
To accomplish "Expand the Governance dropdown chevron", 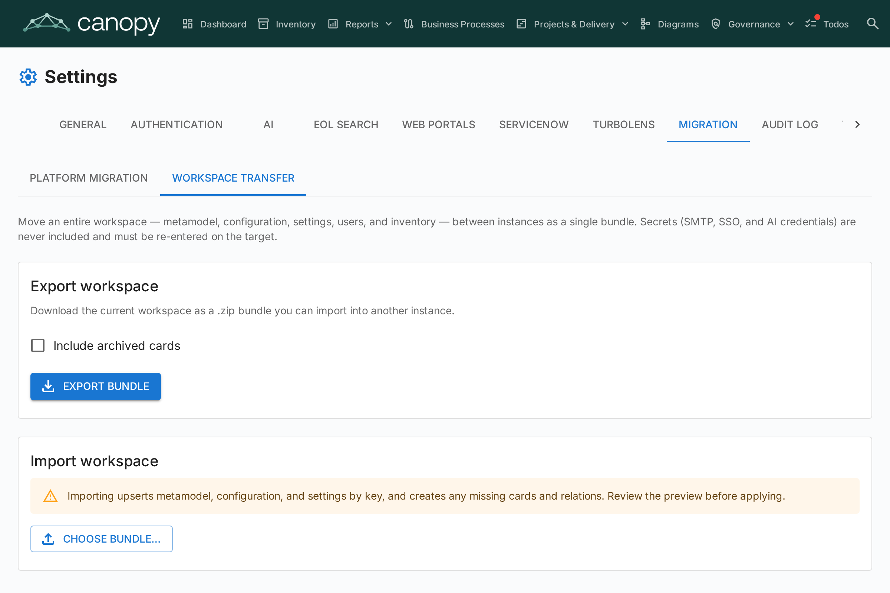I will point(791,24).
